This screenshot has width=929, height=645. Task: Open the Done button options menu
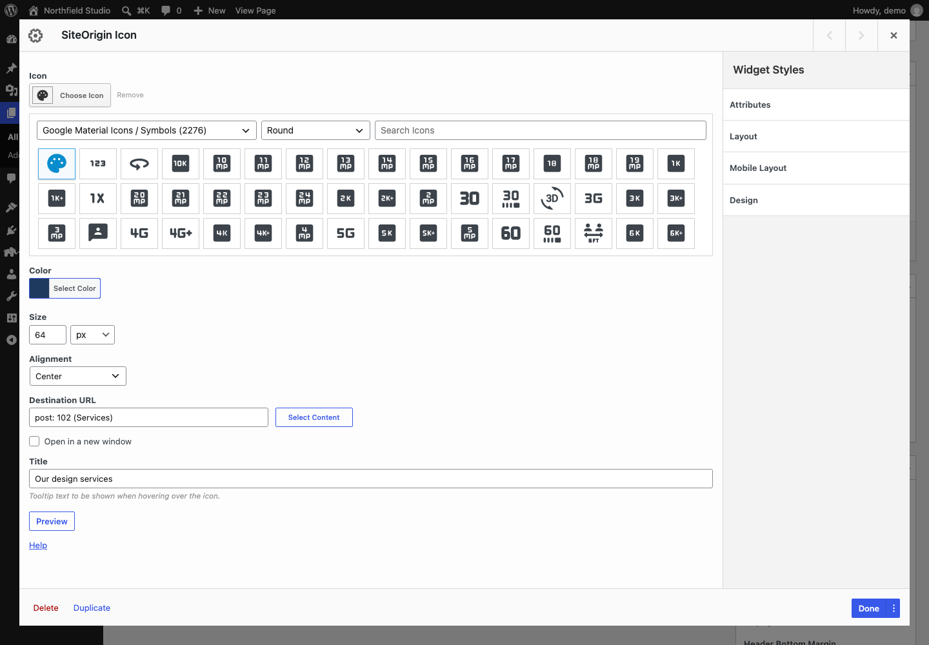[x=894, y=608]
